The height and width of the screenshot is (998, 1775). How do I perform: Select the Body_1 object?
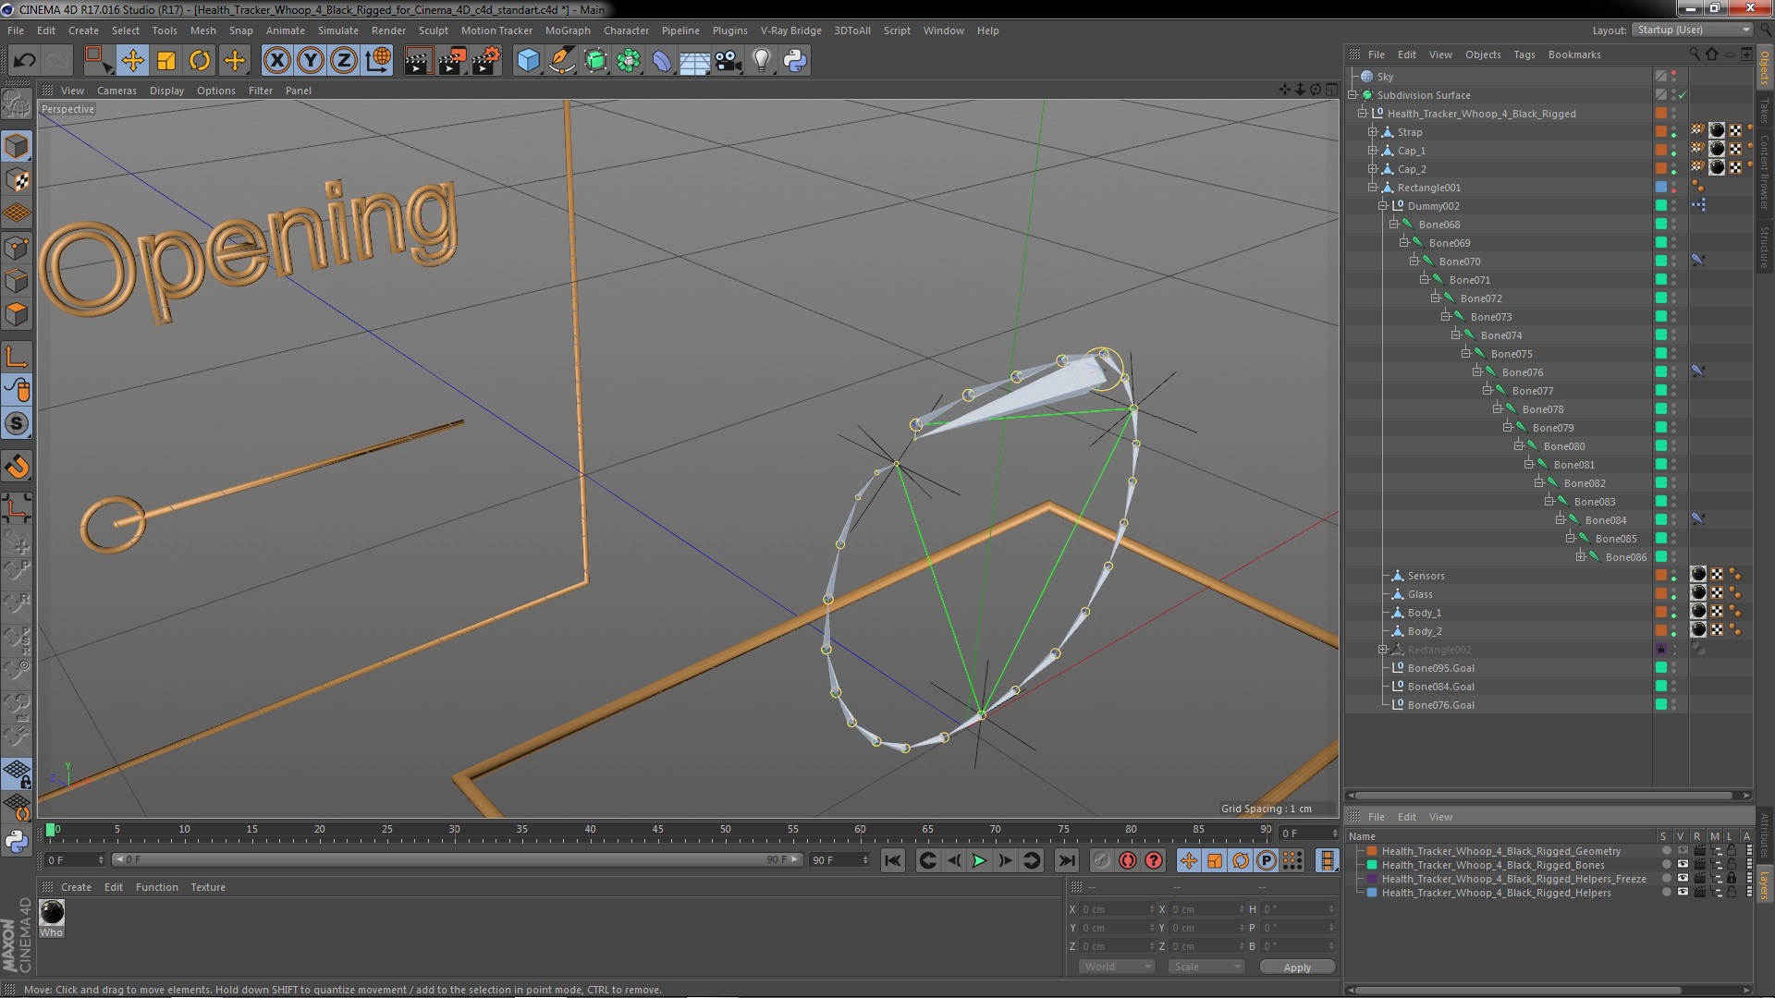pyautogui.click(x=1424, y=613)
